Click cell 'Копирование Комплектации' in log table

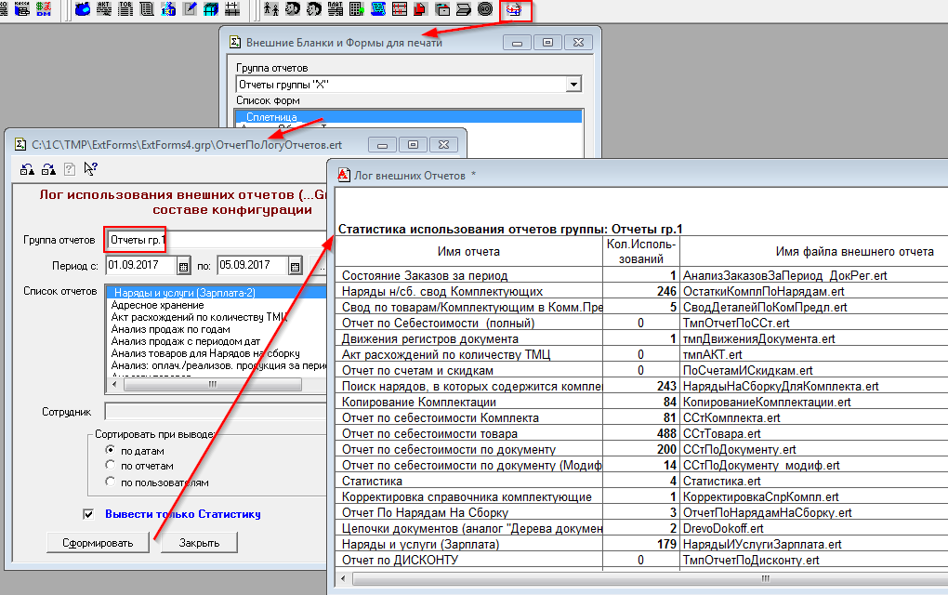click(469, 403)
